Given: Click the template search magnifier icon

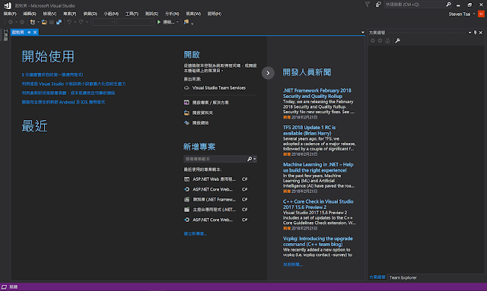Looking at the screenshot, I should (250, 159).
